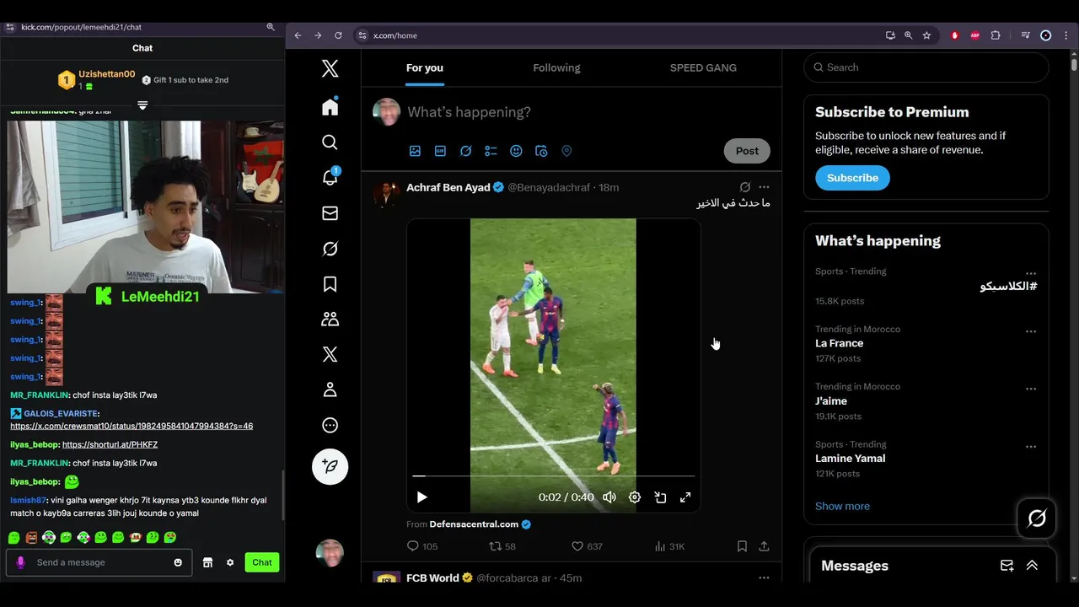Switch to SPEED GANG tab
Image resolution: width=1079 pixels, height=607 pixels.
703,67
